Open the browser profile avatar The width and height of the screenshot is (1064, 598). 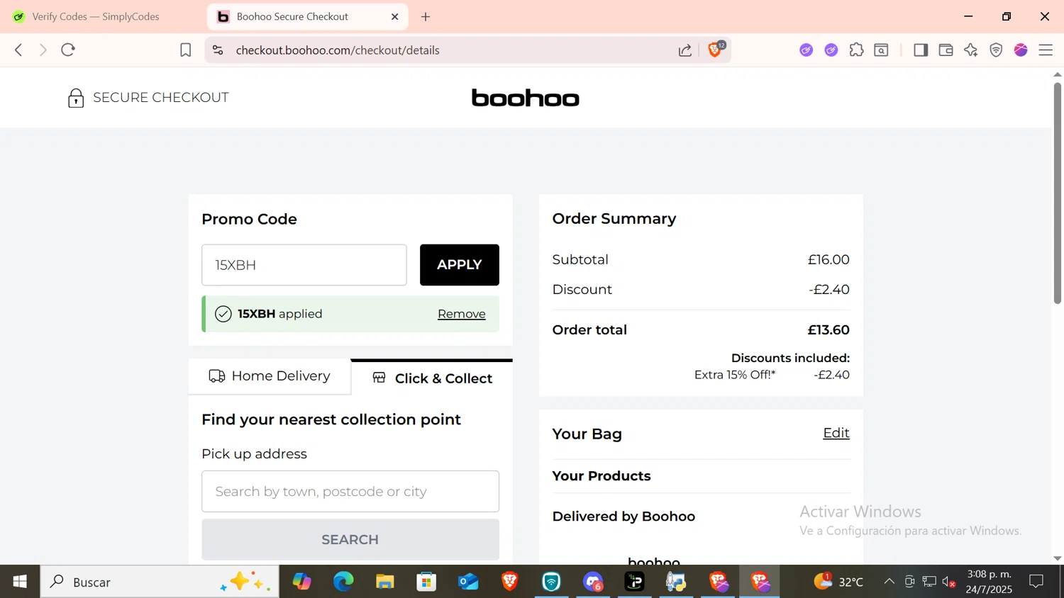tap(1021, 50)
